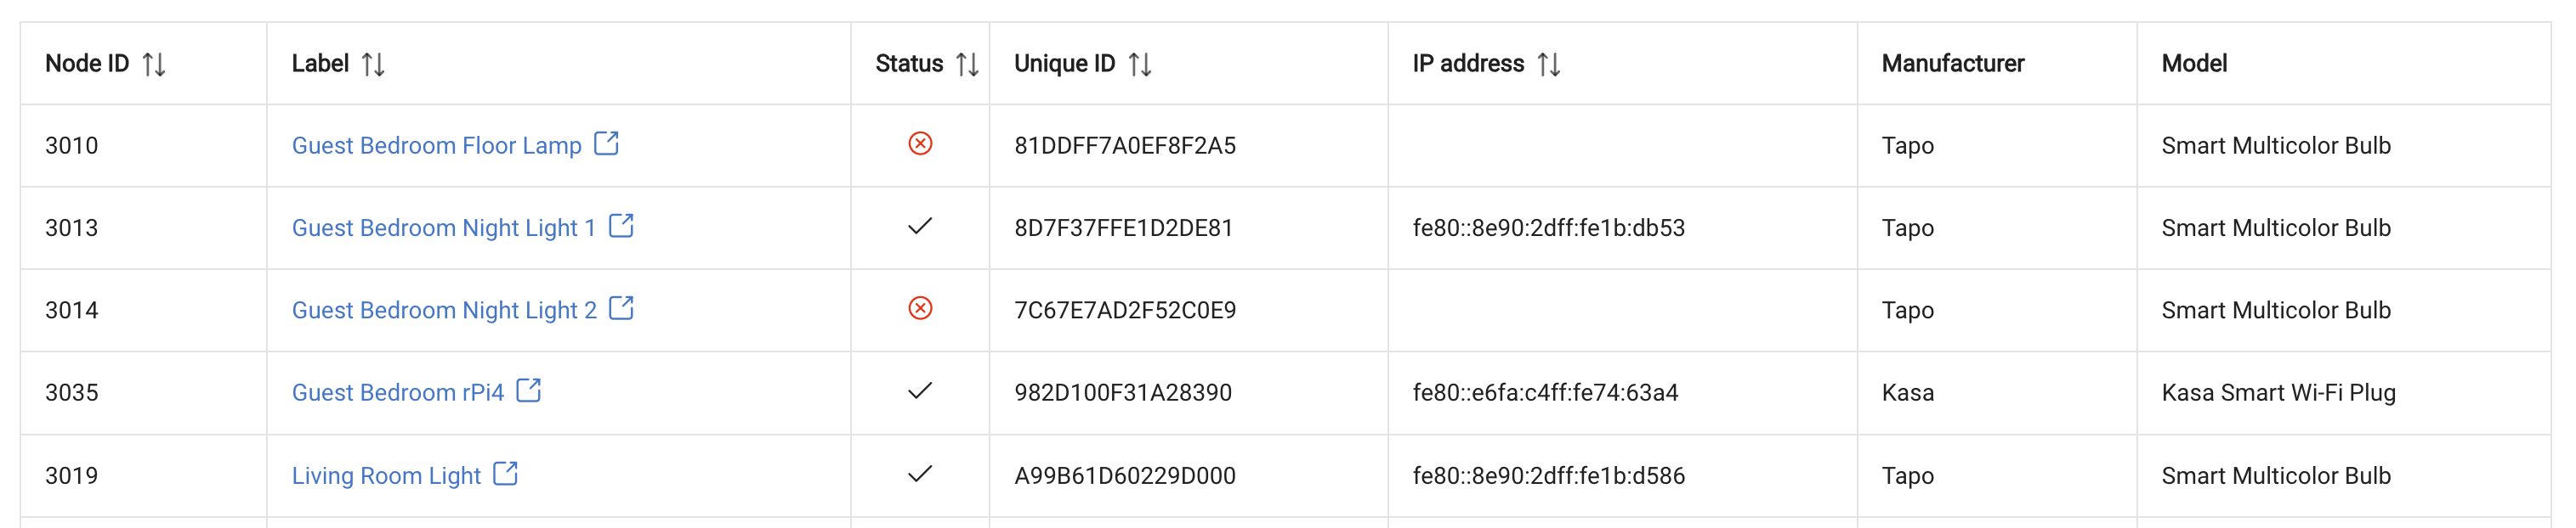The height and width of the screenshot is (528, 2576).
Task: Select unique ID 982D100F31A28390 cell
Action: pyautogui.click(x=1188, y=392)
